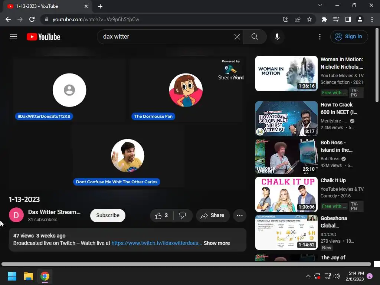Screen dimensions: 380x285
Task: Open the twitch.tv link in description
Action: tap(157, 243)
